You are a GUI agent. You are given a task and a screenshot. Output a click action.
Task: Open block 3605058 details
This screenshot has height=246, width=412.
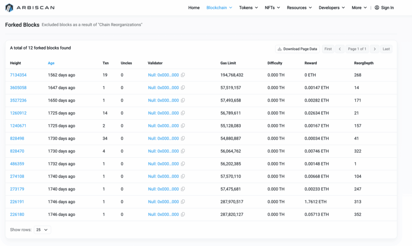coord(18,87)
